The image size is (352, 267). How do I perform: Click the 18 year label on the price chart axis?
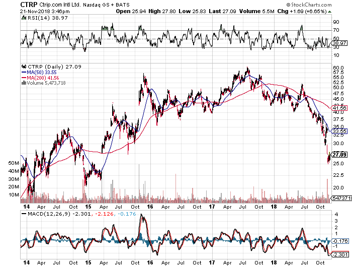point(274,207)
